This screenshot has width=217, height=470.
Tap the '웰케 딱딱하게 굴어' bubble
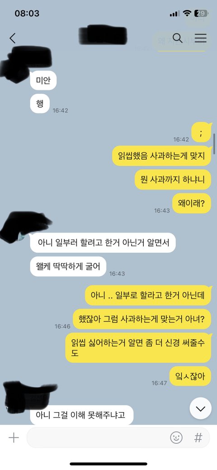[68, 266]
